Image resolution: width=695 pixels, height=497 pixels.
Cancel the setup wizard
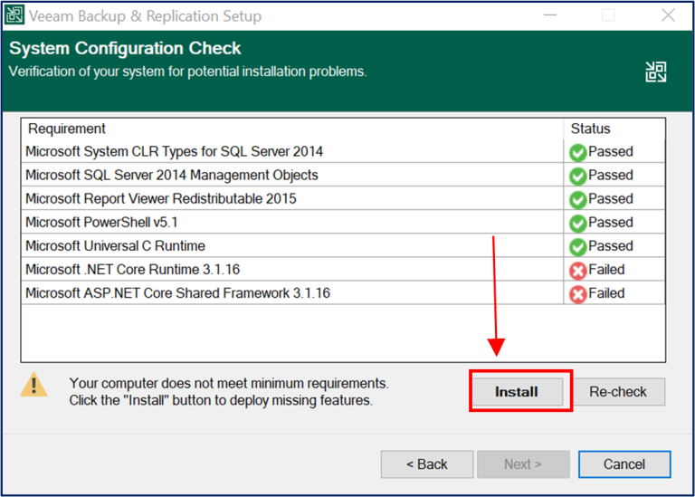pyautogui.click(x=624, y=464)
